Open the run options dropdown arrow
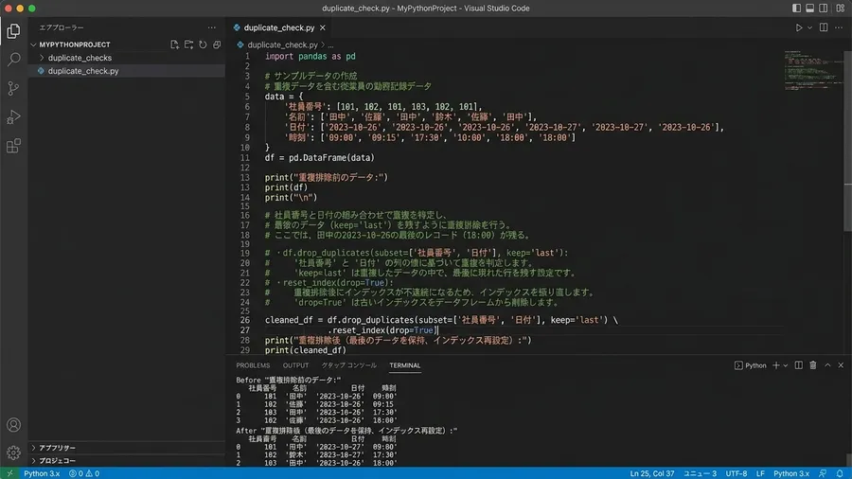852x479 pixels. coord(809,27)
